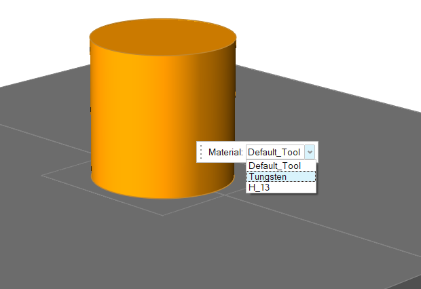The height and width of the screenshot is (289, 421).
Task: Pick the cylinder's bottom circular edge
Action: pyautogui.click(x=163, y=199)
